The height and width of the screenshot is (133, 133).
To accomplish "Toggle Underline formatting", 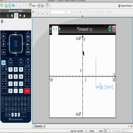I will (88, 12).
